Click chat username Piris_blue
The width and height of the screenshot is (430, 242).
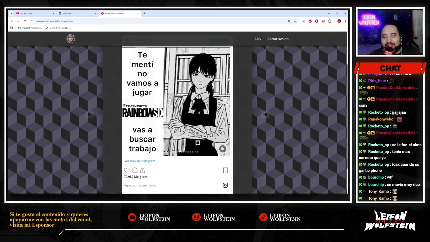377,81
